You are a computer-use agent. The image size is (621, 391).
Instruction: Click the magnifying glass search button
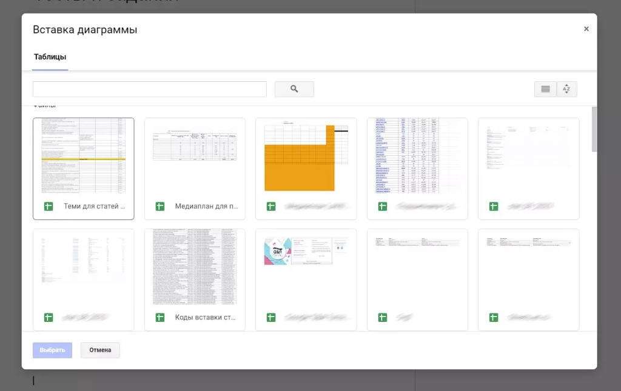[x=294, y=89]
